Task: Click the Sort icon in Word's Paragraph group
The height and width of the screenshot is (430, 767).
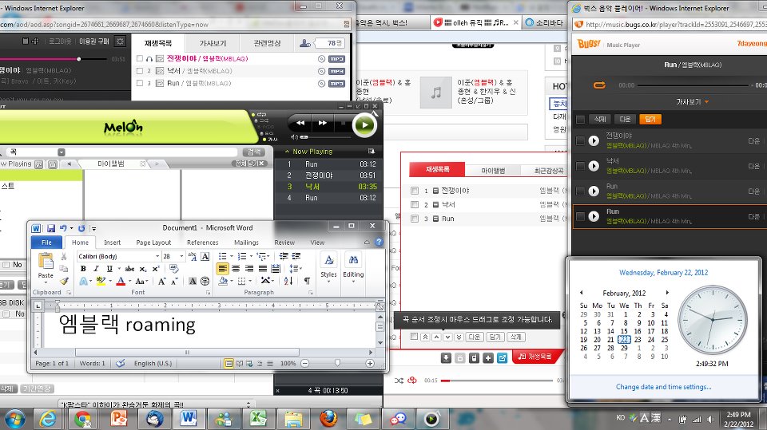Action: point(288,281)
